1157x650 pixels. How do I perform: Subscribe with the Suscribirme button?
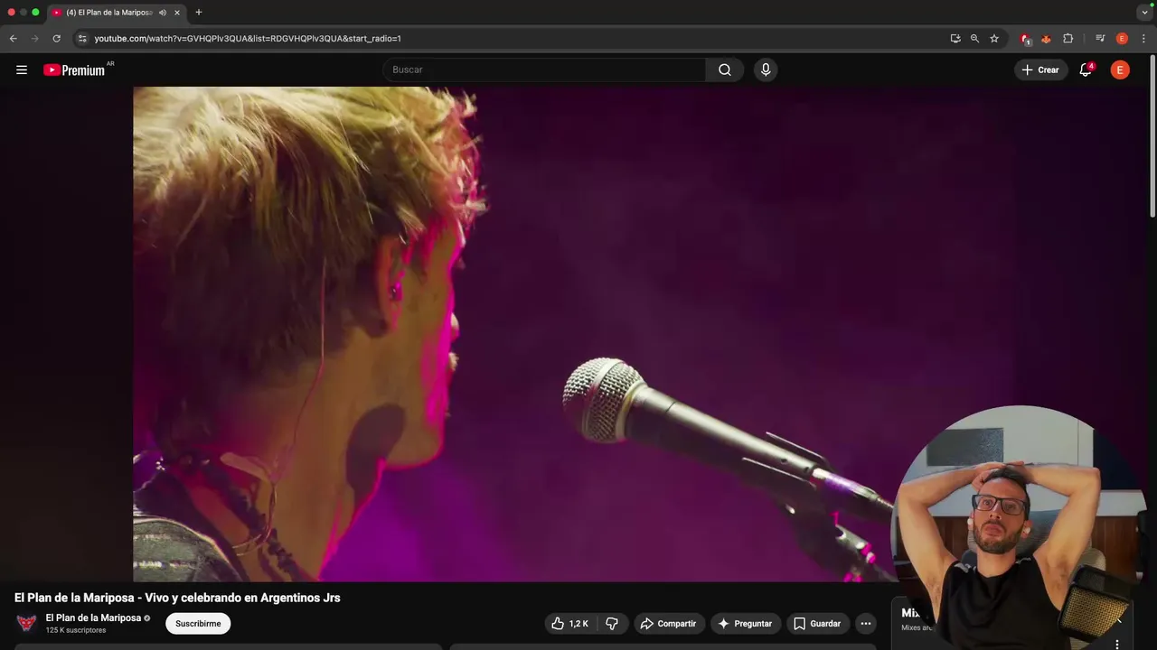[x=198, y=624]
